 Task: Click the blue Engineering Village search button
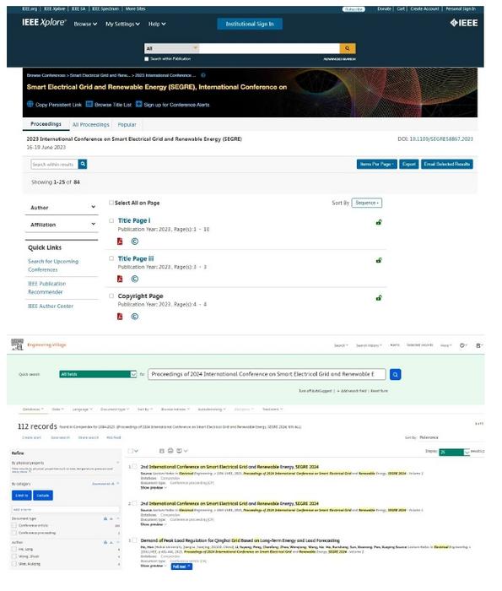click(x=395, y=374)
